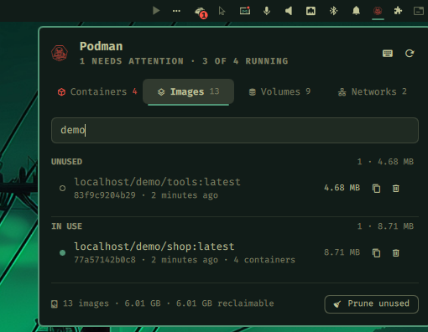Switch to the Volumes tab
Viewport: 428px width, 332px height.
[x=279, y=91]
